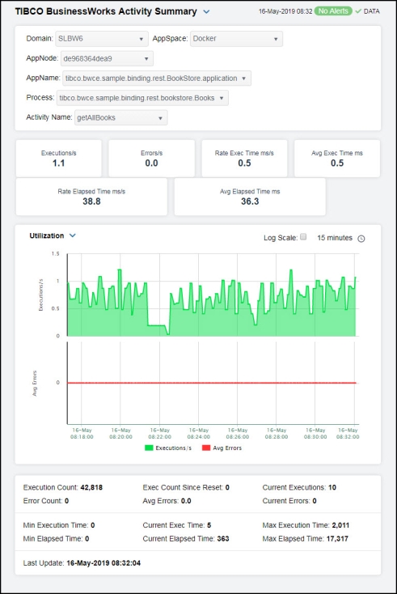Click the header date 16-May-2019 08:32

click(x=285, y=11)
